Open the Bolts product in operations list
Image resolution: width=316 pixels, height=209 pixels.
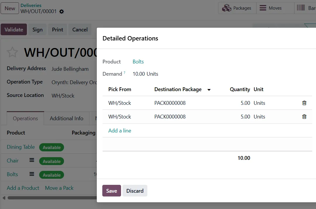pyautogui.click(x=12, y=174)
